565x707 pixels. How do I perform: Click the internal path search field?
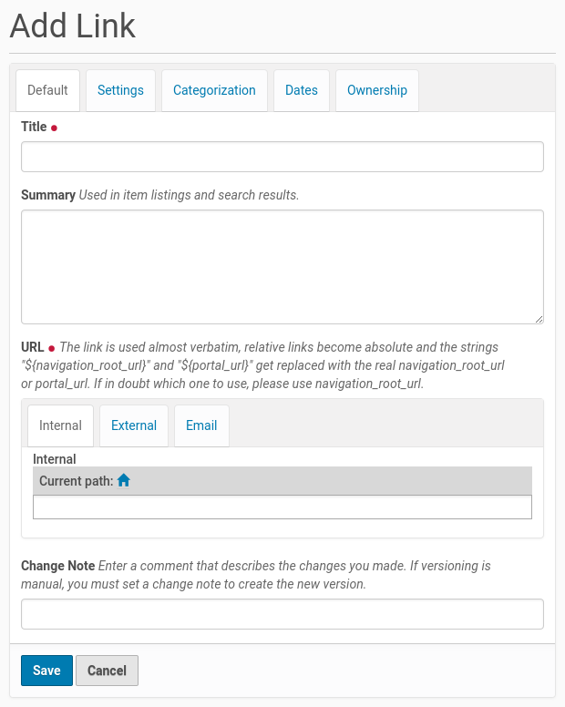click(x=282, y=507)
